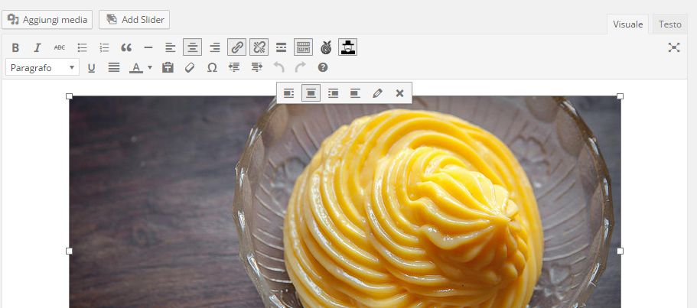Toggle underline formatting

tap(92, 67)
